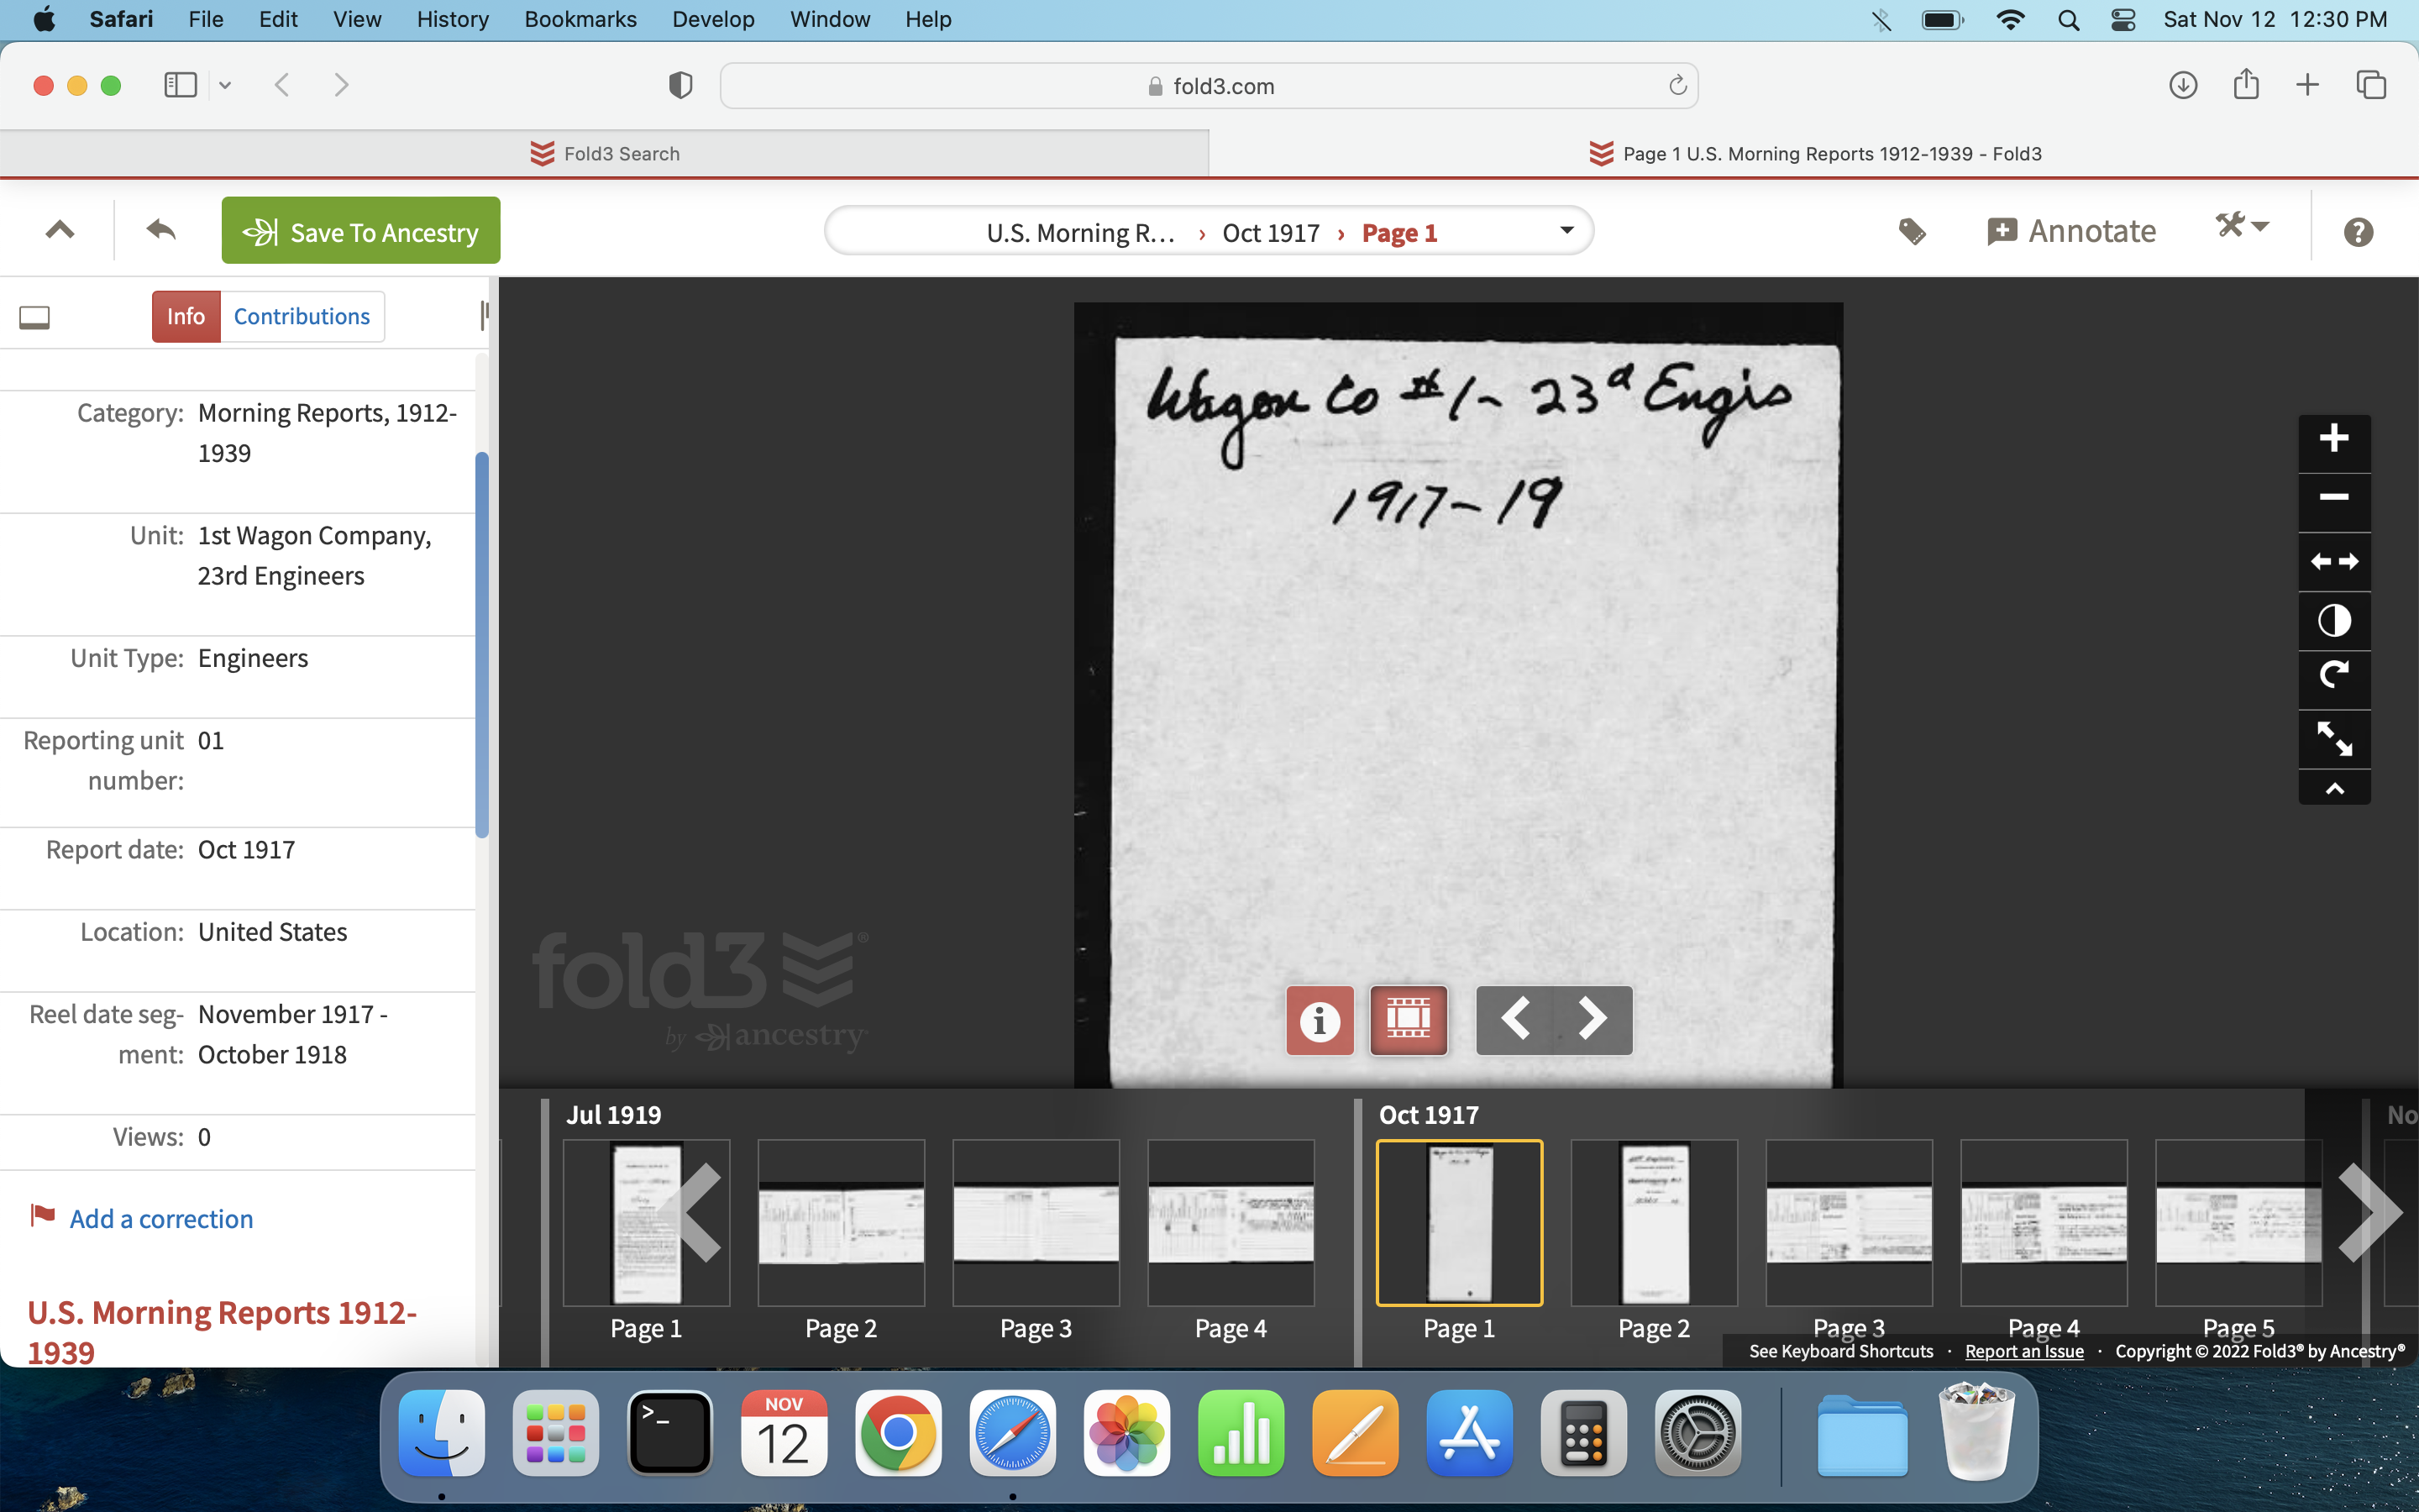The image size is (2419, 1512).
Task: Open the tools wrench dropdown menu
Action: [x=2242, y=226]
